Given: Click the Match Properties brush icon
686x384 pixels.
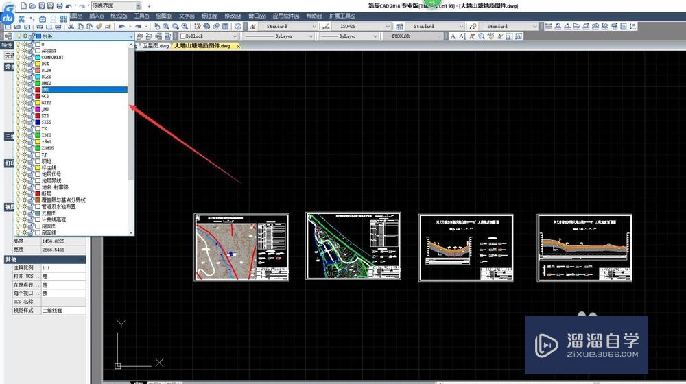Looking at the screenshot, I should point(99,27).
